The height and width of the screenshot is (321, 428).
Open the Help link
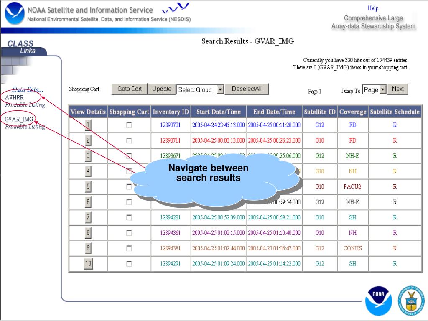(373, 8)
